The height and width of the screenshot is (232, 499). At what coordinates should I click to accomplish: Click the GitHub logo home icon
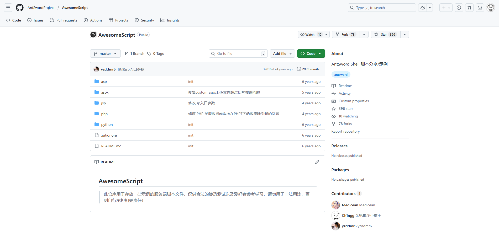tap(20, 8)
